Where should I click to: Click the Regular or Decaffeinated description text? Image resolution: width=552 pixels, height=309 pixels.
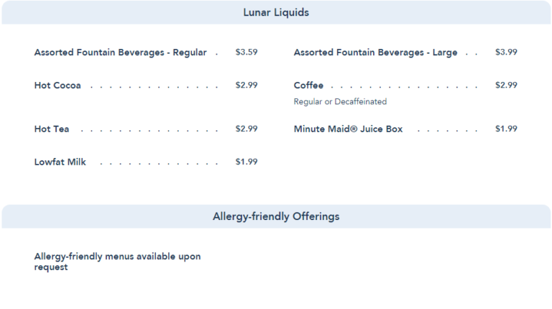coord(340,102)
